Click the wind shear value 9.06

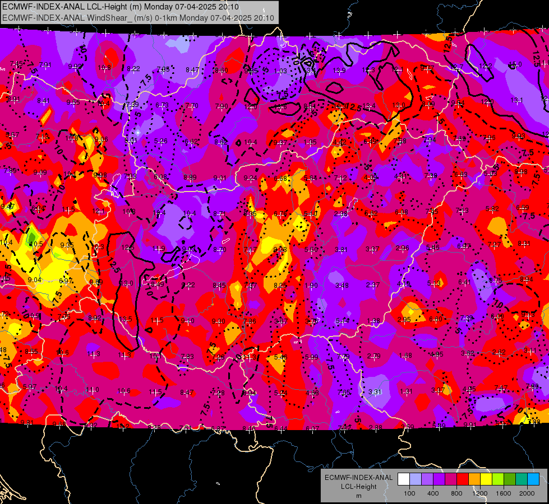tap(101, 139)
